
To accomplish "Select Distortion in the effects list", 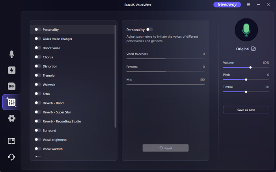I will (x=50, y=66).
